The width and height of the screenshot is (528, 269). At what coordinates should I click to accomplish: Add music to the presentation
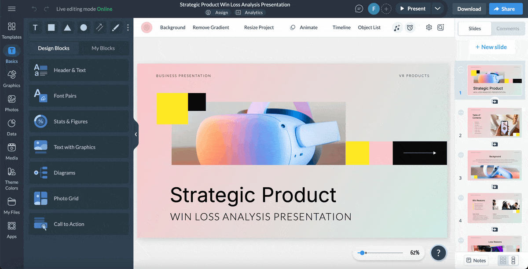click(x=397, y=27)
